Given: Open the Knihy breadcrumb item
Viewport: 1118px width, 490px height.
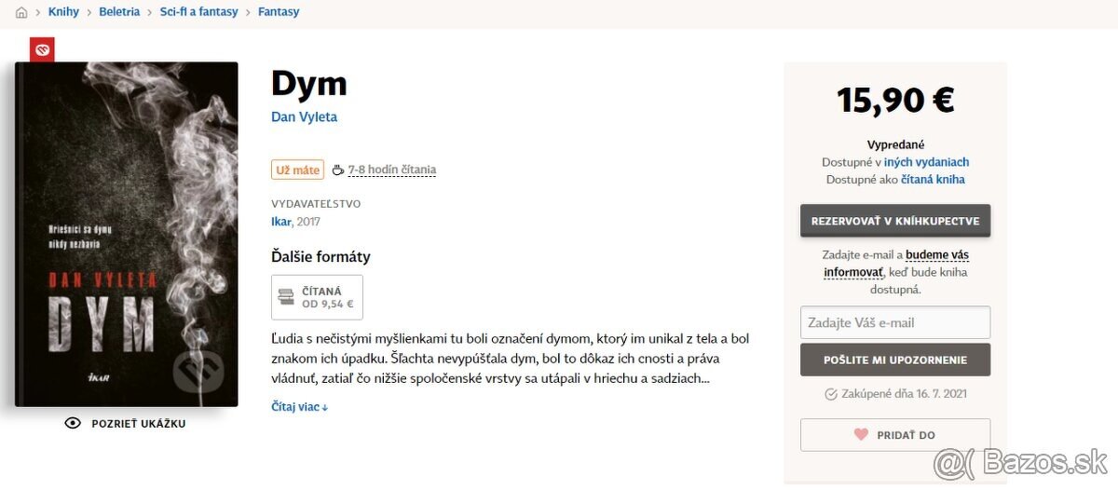Looking at the screenshot, I should [63, 12].
